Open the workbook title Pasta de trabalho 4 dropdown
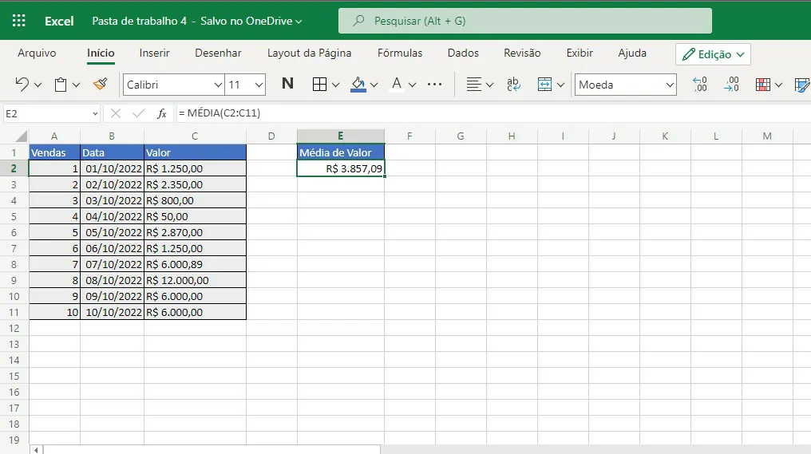 [x=197, y=21]
